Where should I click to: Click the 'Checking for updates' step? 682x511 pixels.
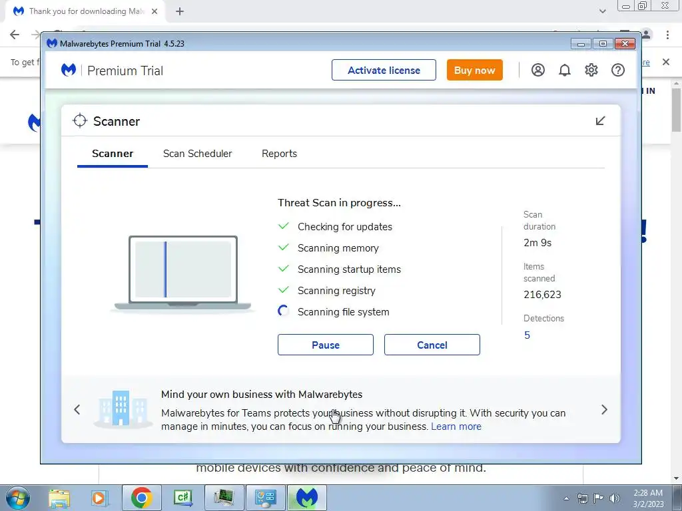coord(344,226)
